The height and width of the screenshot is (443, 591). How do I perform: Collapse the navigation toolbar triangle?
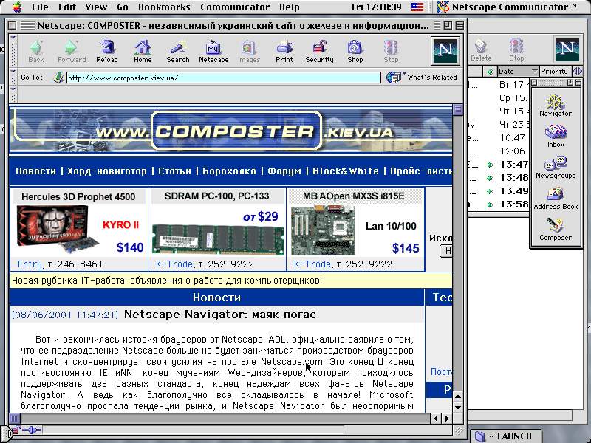point(13,38)
